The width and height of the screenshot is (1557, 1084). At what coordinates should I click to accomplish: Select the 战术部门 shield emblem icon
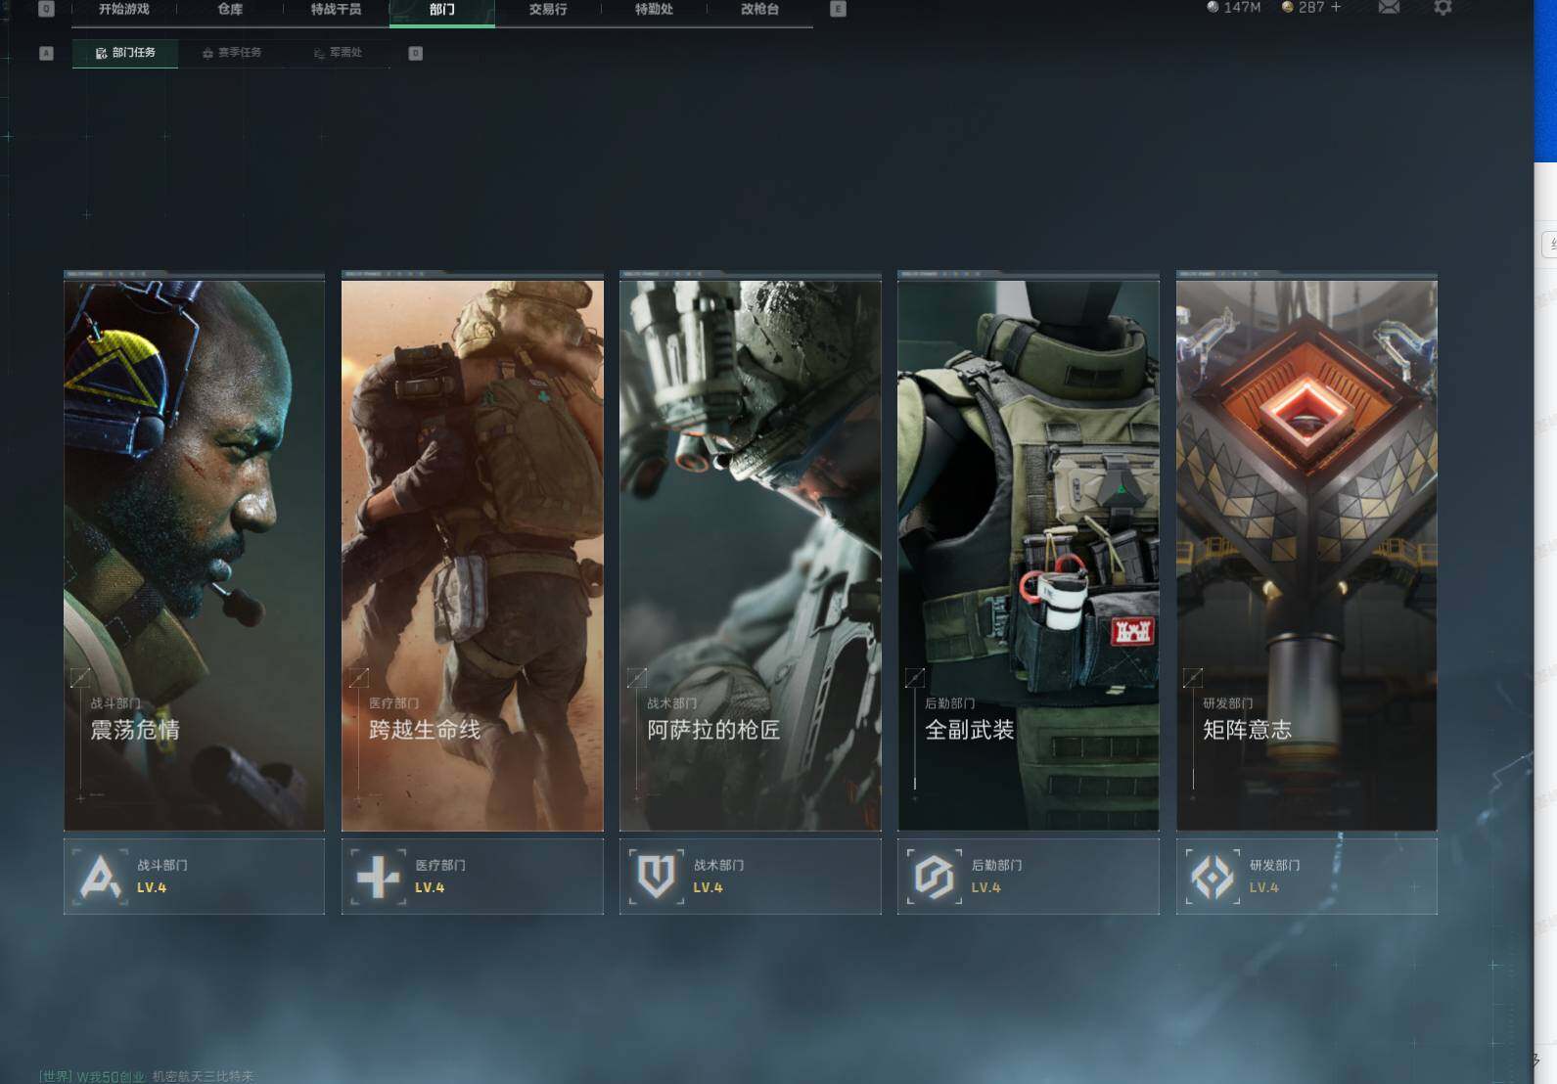tap(657, 877)
